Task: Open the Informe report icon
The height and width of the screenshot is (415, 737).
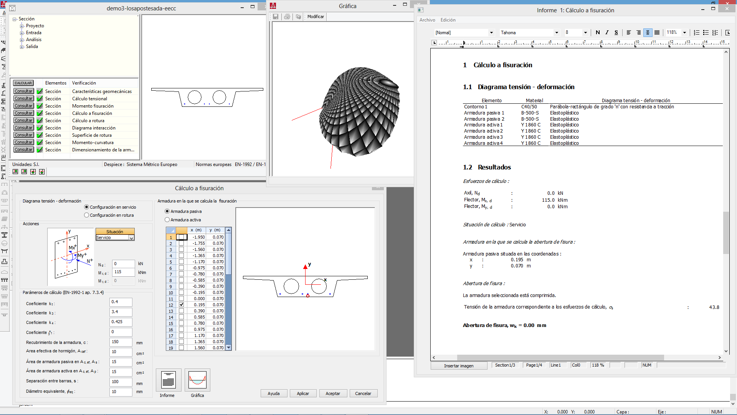Action: 168,380
